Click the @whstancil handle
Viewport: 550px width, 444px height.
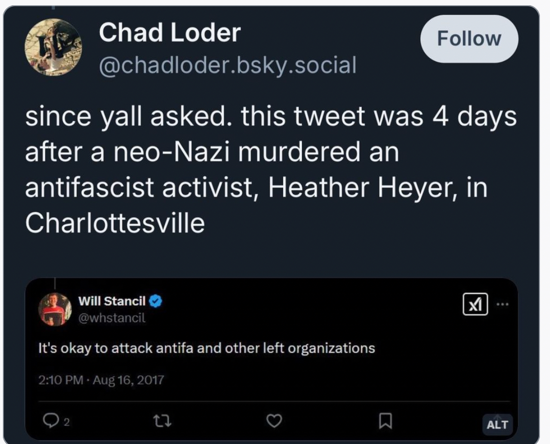click(112, 318)
